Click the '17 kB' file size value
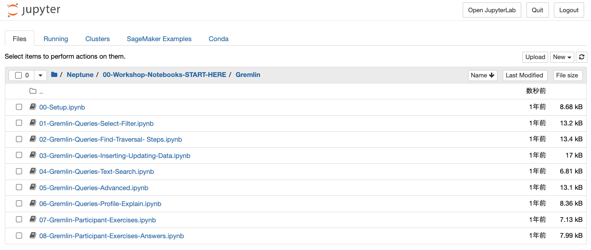 [574, 156]
